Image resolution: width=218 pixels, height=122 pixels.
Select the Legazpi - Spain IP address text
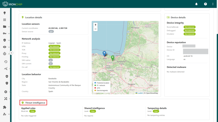tap(55, 43)
